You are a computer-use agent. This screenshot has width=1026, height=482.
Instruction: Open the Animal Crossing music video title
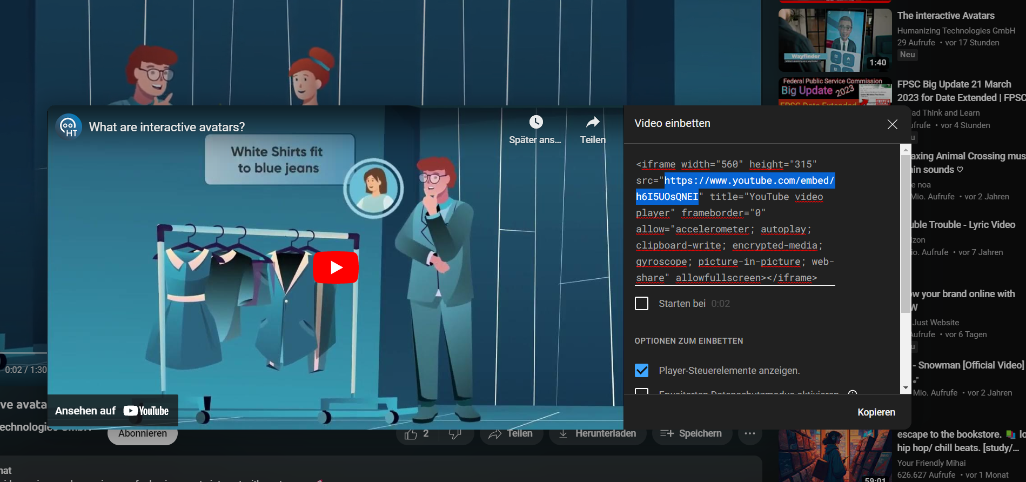[x=968, y=163]
